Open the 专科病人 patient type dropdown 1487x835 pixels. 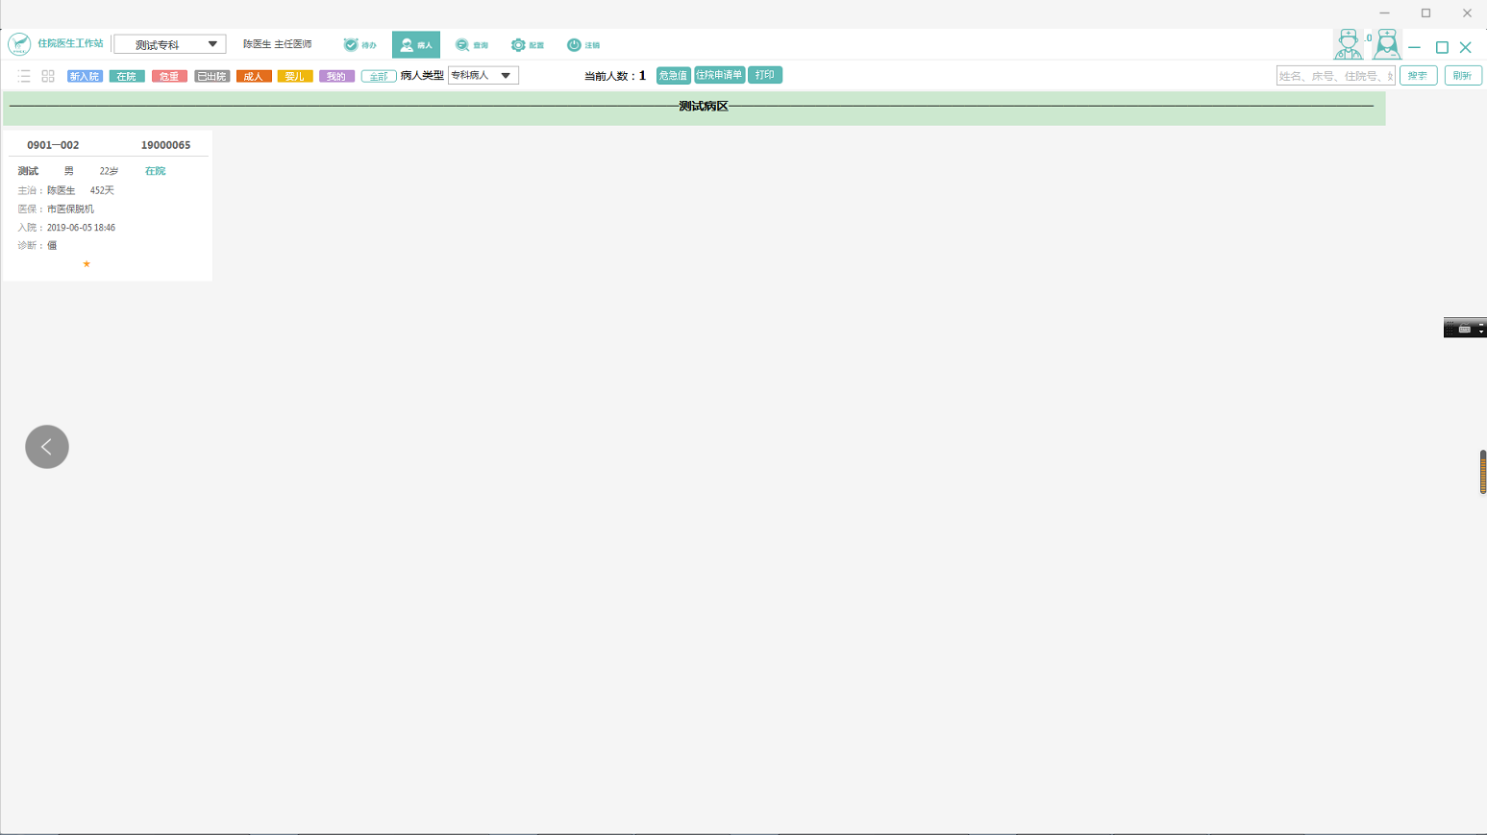[483, 75]
